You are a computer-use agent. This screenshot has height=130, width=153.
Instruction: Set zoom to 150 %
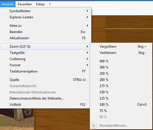coord(121,92)
